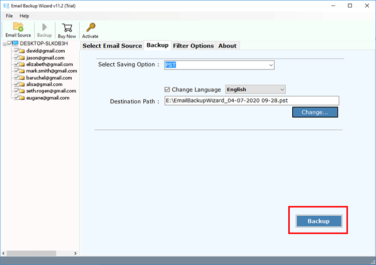Click the folder icon next to mark.smith@gmail.com
The image size is (376, 265).
[x=22, y=71]
